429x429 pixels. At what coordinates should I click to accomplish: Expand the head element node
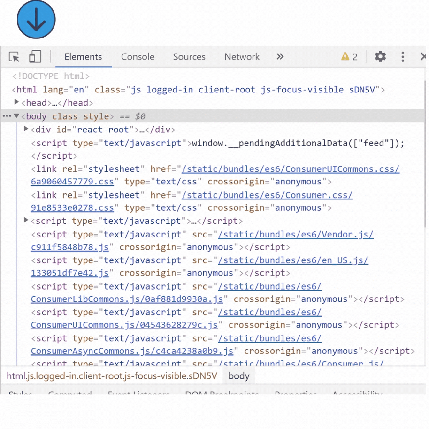point(17,102)
